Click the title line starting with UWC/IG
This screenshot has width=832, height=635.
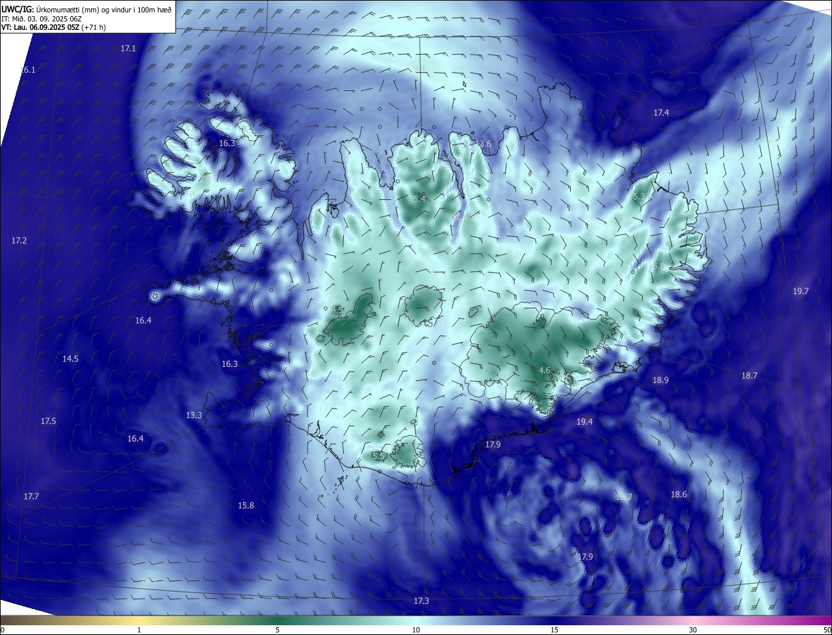(x=86, y=8)
